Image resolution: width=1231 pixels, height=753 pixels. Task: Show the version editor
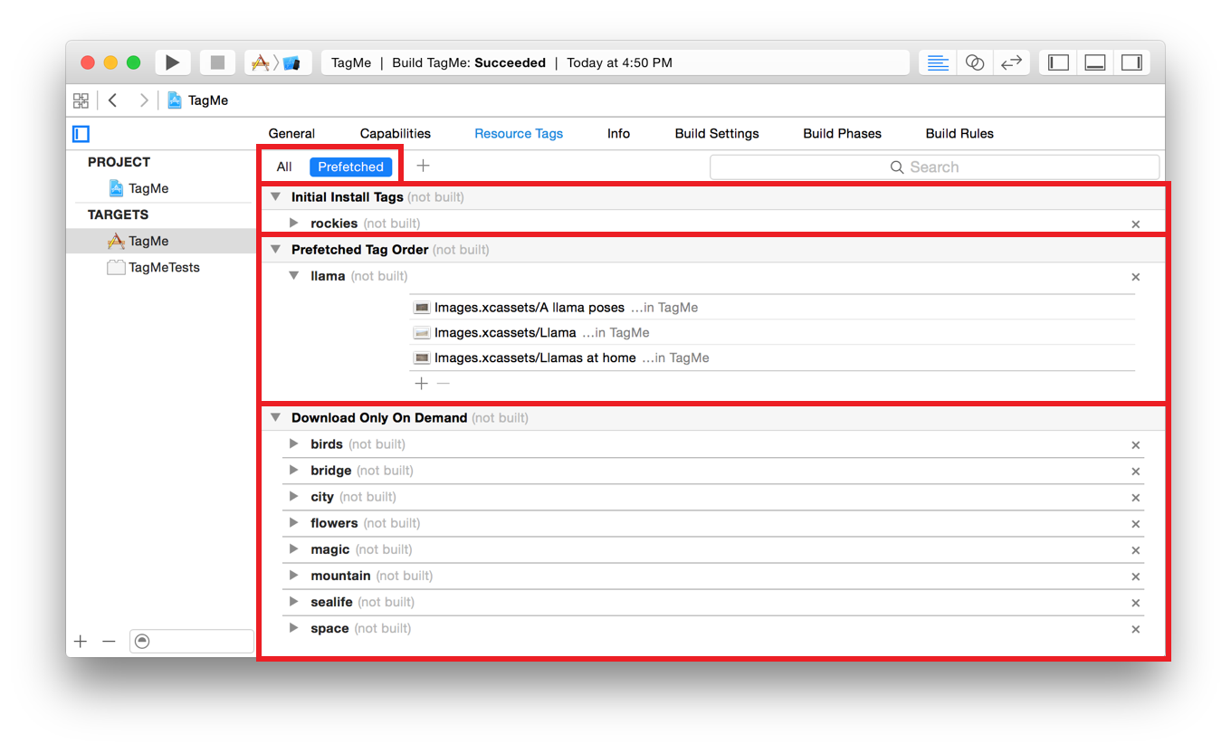coord(1011,62)
